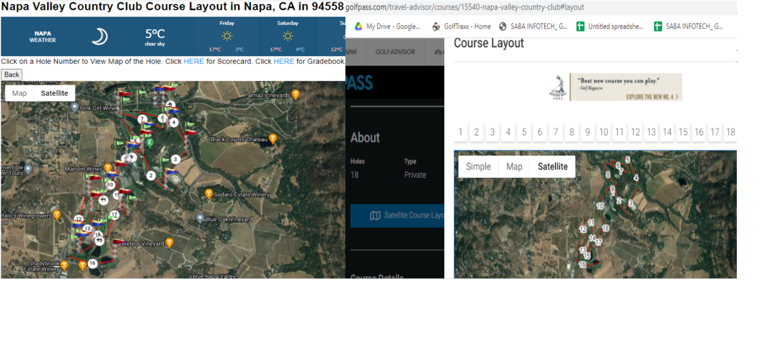Switch GolfPass course layout to Simple view
Screen dimensions: 769x341
(x=478, y=166)
